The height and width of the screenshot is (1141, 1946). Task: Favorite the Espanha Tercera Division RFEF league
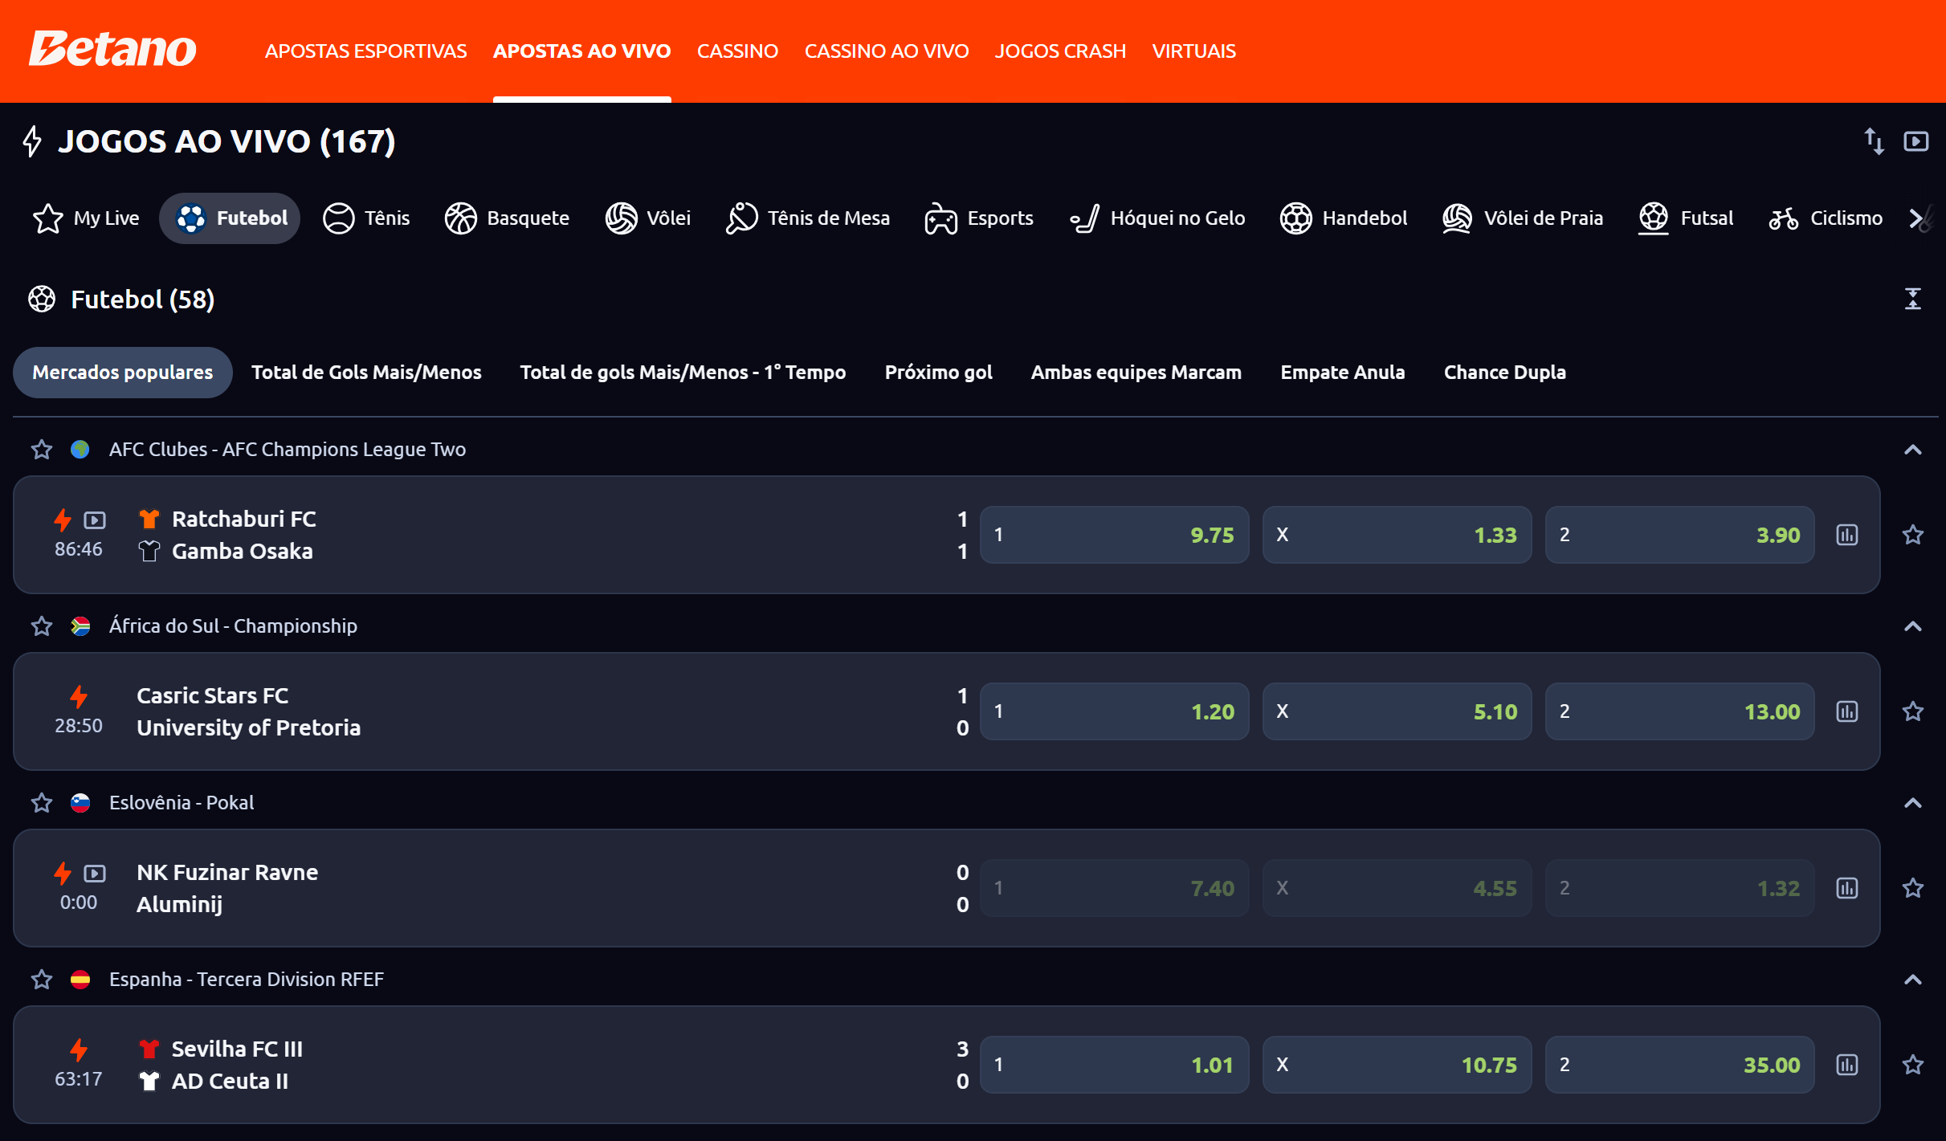[42, 980]
